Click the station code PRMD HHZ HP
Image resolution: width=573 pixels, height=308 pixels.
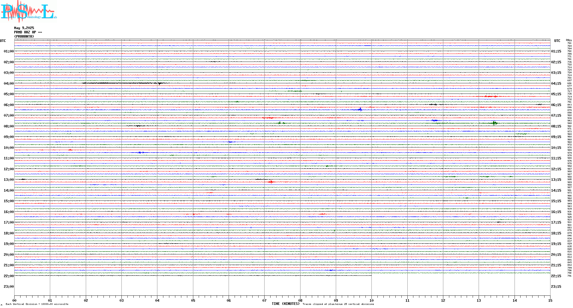25,32
